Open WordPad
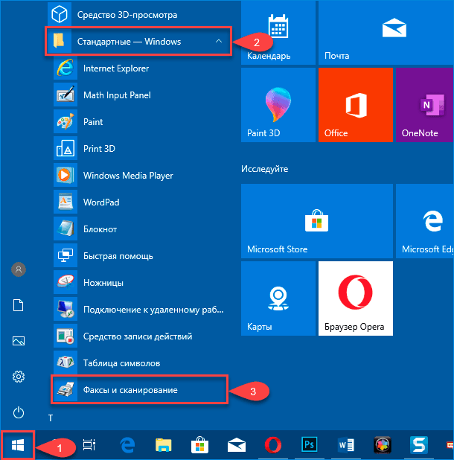 click(100, 202)
